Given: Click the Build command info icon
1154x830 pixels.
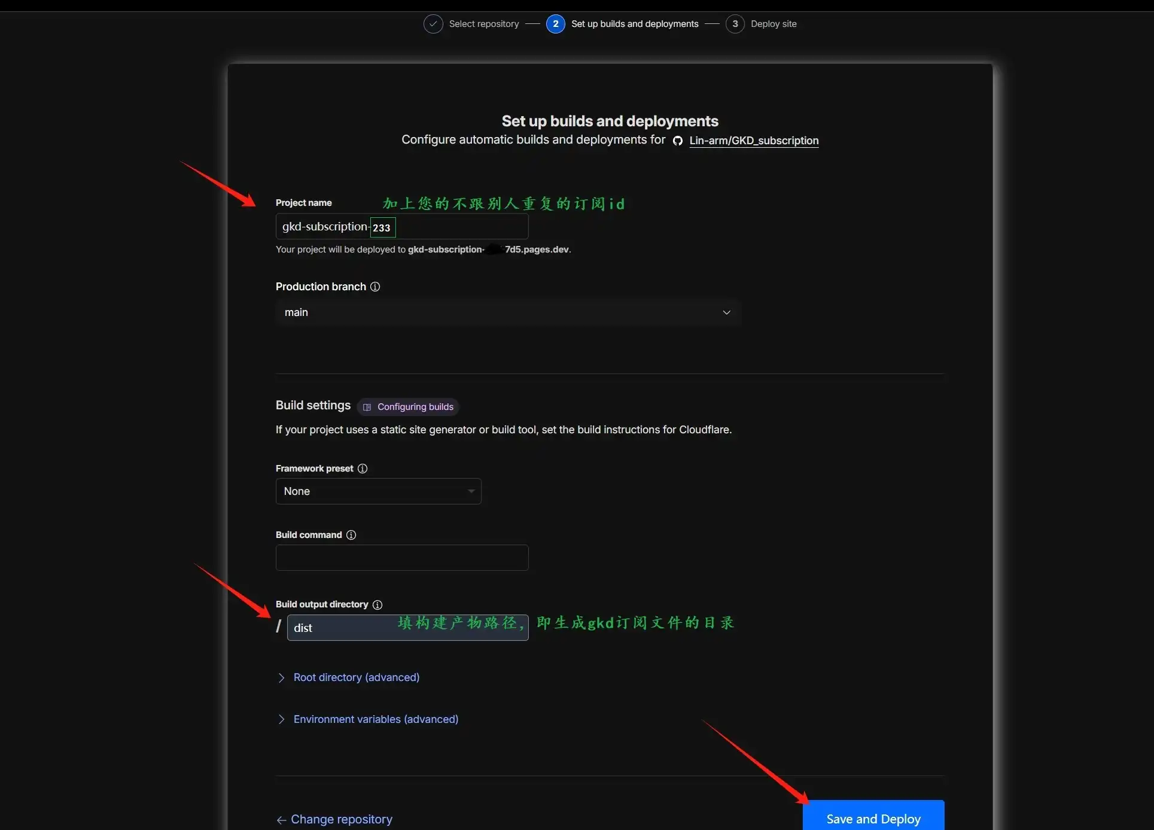Looking at the screenshot, I should click(351, 535).
